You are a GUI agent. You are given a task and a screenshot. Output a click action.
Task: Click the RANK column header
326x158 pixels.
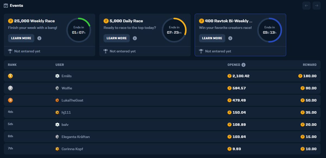tap(12, 65)
